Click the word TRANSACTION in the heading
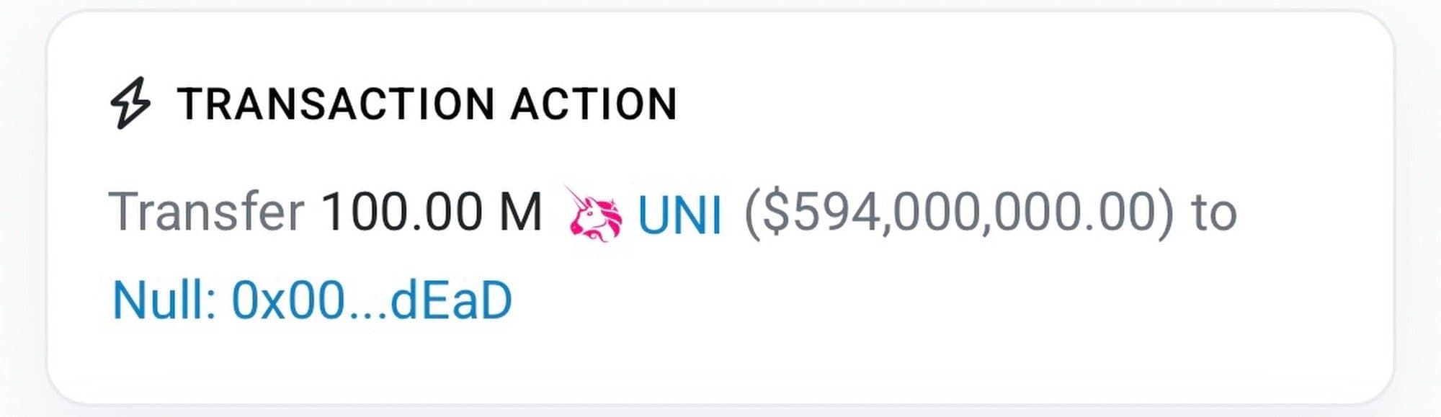Screen dimensions: 1441x417 click(336, 104)
